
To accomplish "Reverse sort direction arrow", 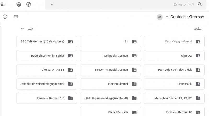I will [22, 29].
